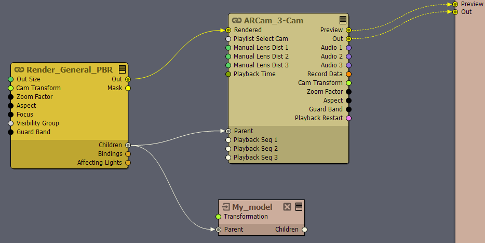
Task: Click My_model Parent input pin
Action: [219, 230]
